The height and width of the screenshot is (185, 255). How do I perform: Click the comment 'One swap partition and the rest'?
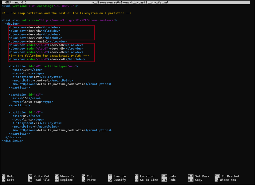point(67,13)
